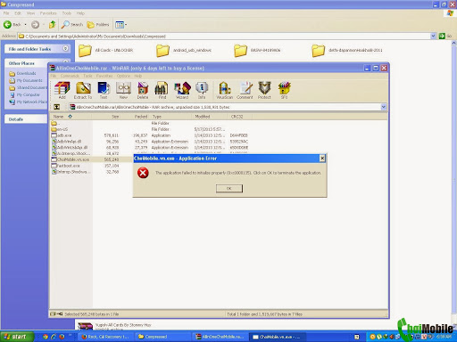The image size is (457, 342).
Task: Sort by the Modified column header
Action: click(x=211, y=117)
